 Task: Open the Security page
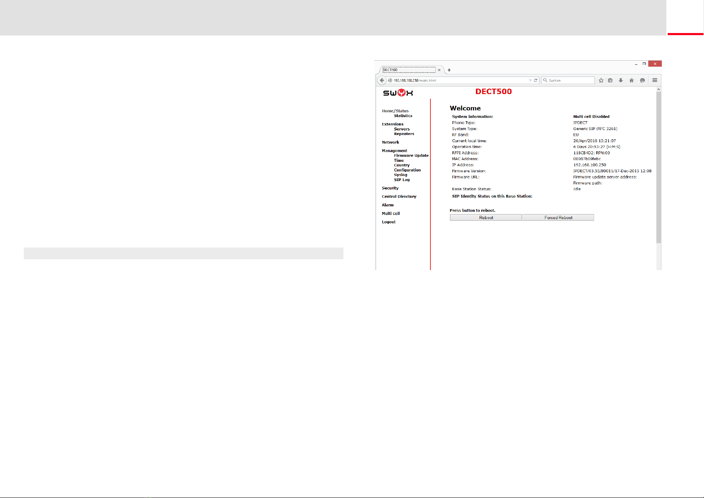pos(390,188)
